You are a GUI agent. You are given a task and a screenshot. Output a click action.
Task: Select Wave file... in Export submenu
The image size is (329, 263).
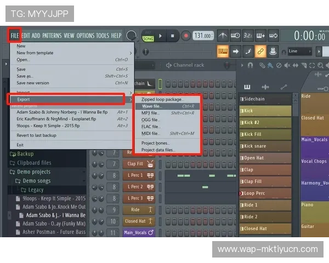[152, 106]
